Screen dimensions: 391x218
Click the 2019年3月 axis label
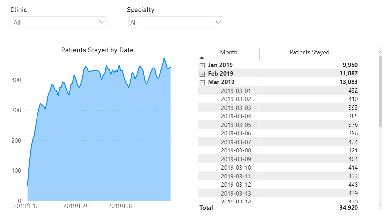[122, 206]
